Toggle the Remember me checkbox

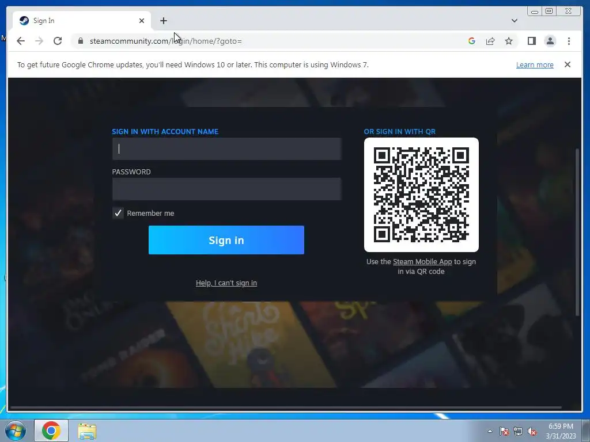pyautogui.click(x=118, y=213)
